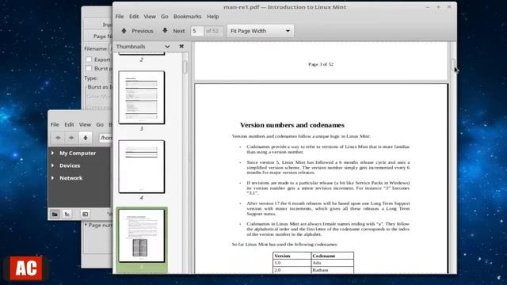507x285 pixels.
Task: Open View menu in file manager window
Action: pyautogui.click(x=85, y=124)
